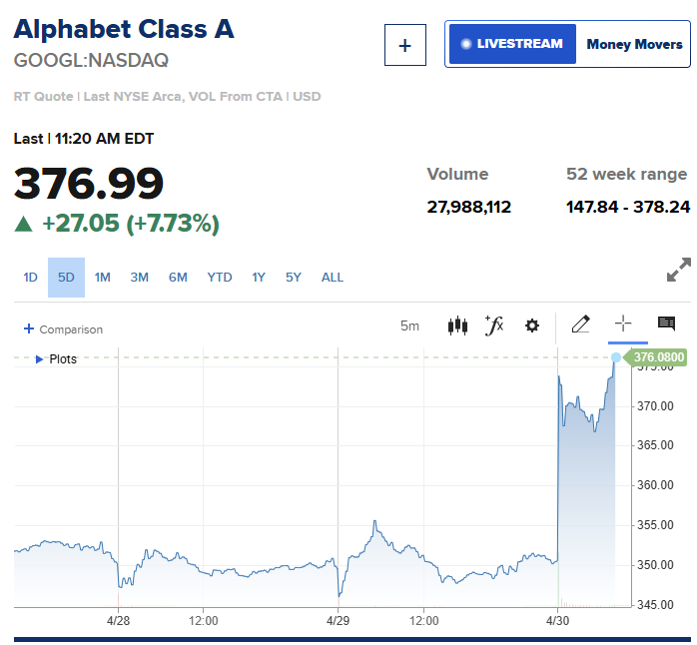The width and height of the screenshot is (697, 645).
Task: Select the 1M range tab
Action: (103, 278)
